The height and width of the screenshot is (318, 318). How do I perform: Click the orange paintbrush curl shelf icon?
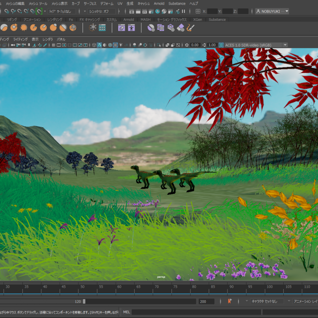coord(191,28)
